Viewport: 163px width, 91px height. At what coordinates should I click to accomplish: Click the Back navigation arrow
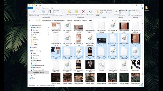pyautogui.click(x=30, y=20)
